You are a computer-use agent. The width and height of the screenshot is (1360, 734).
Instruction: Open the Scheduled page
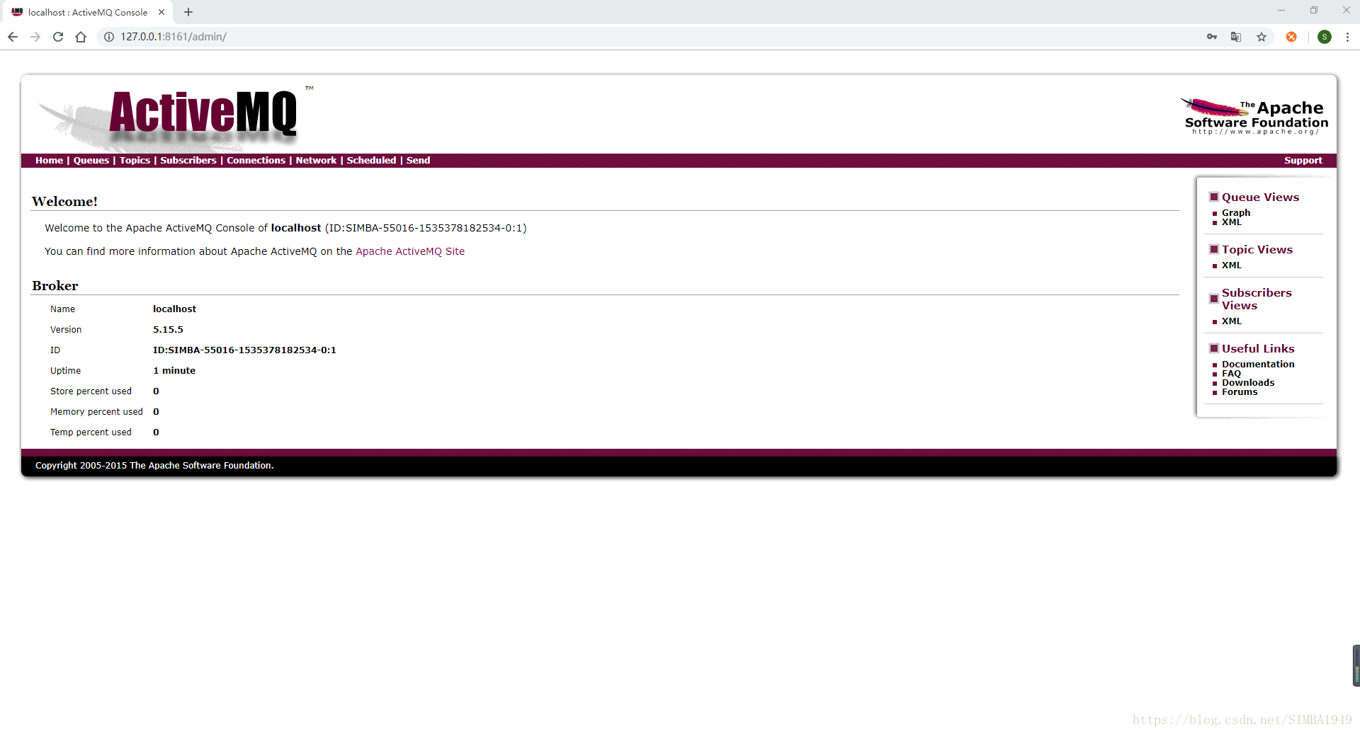click(x=371, y=161)
